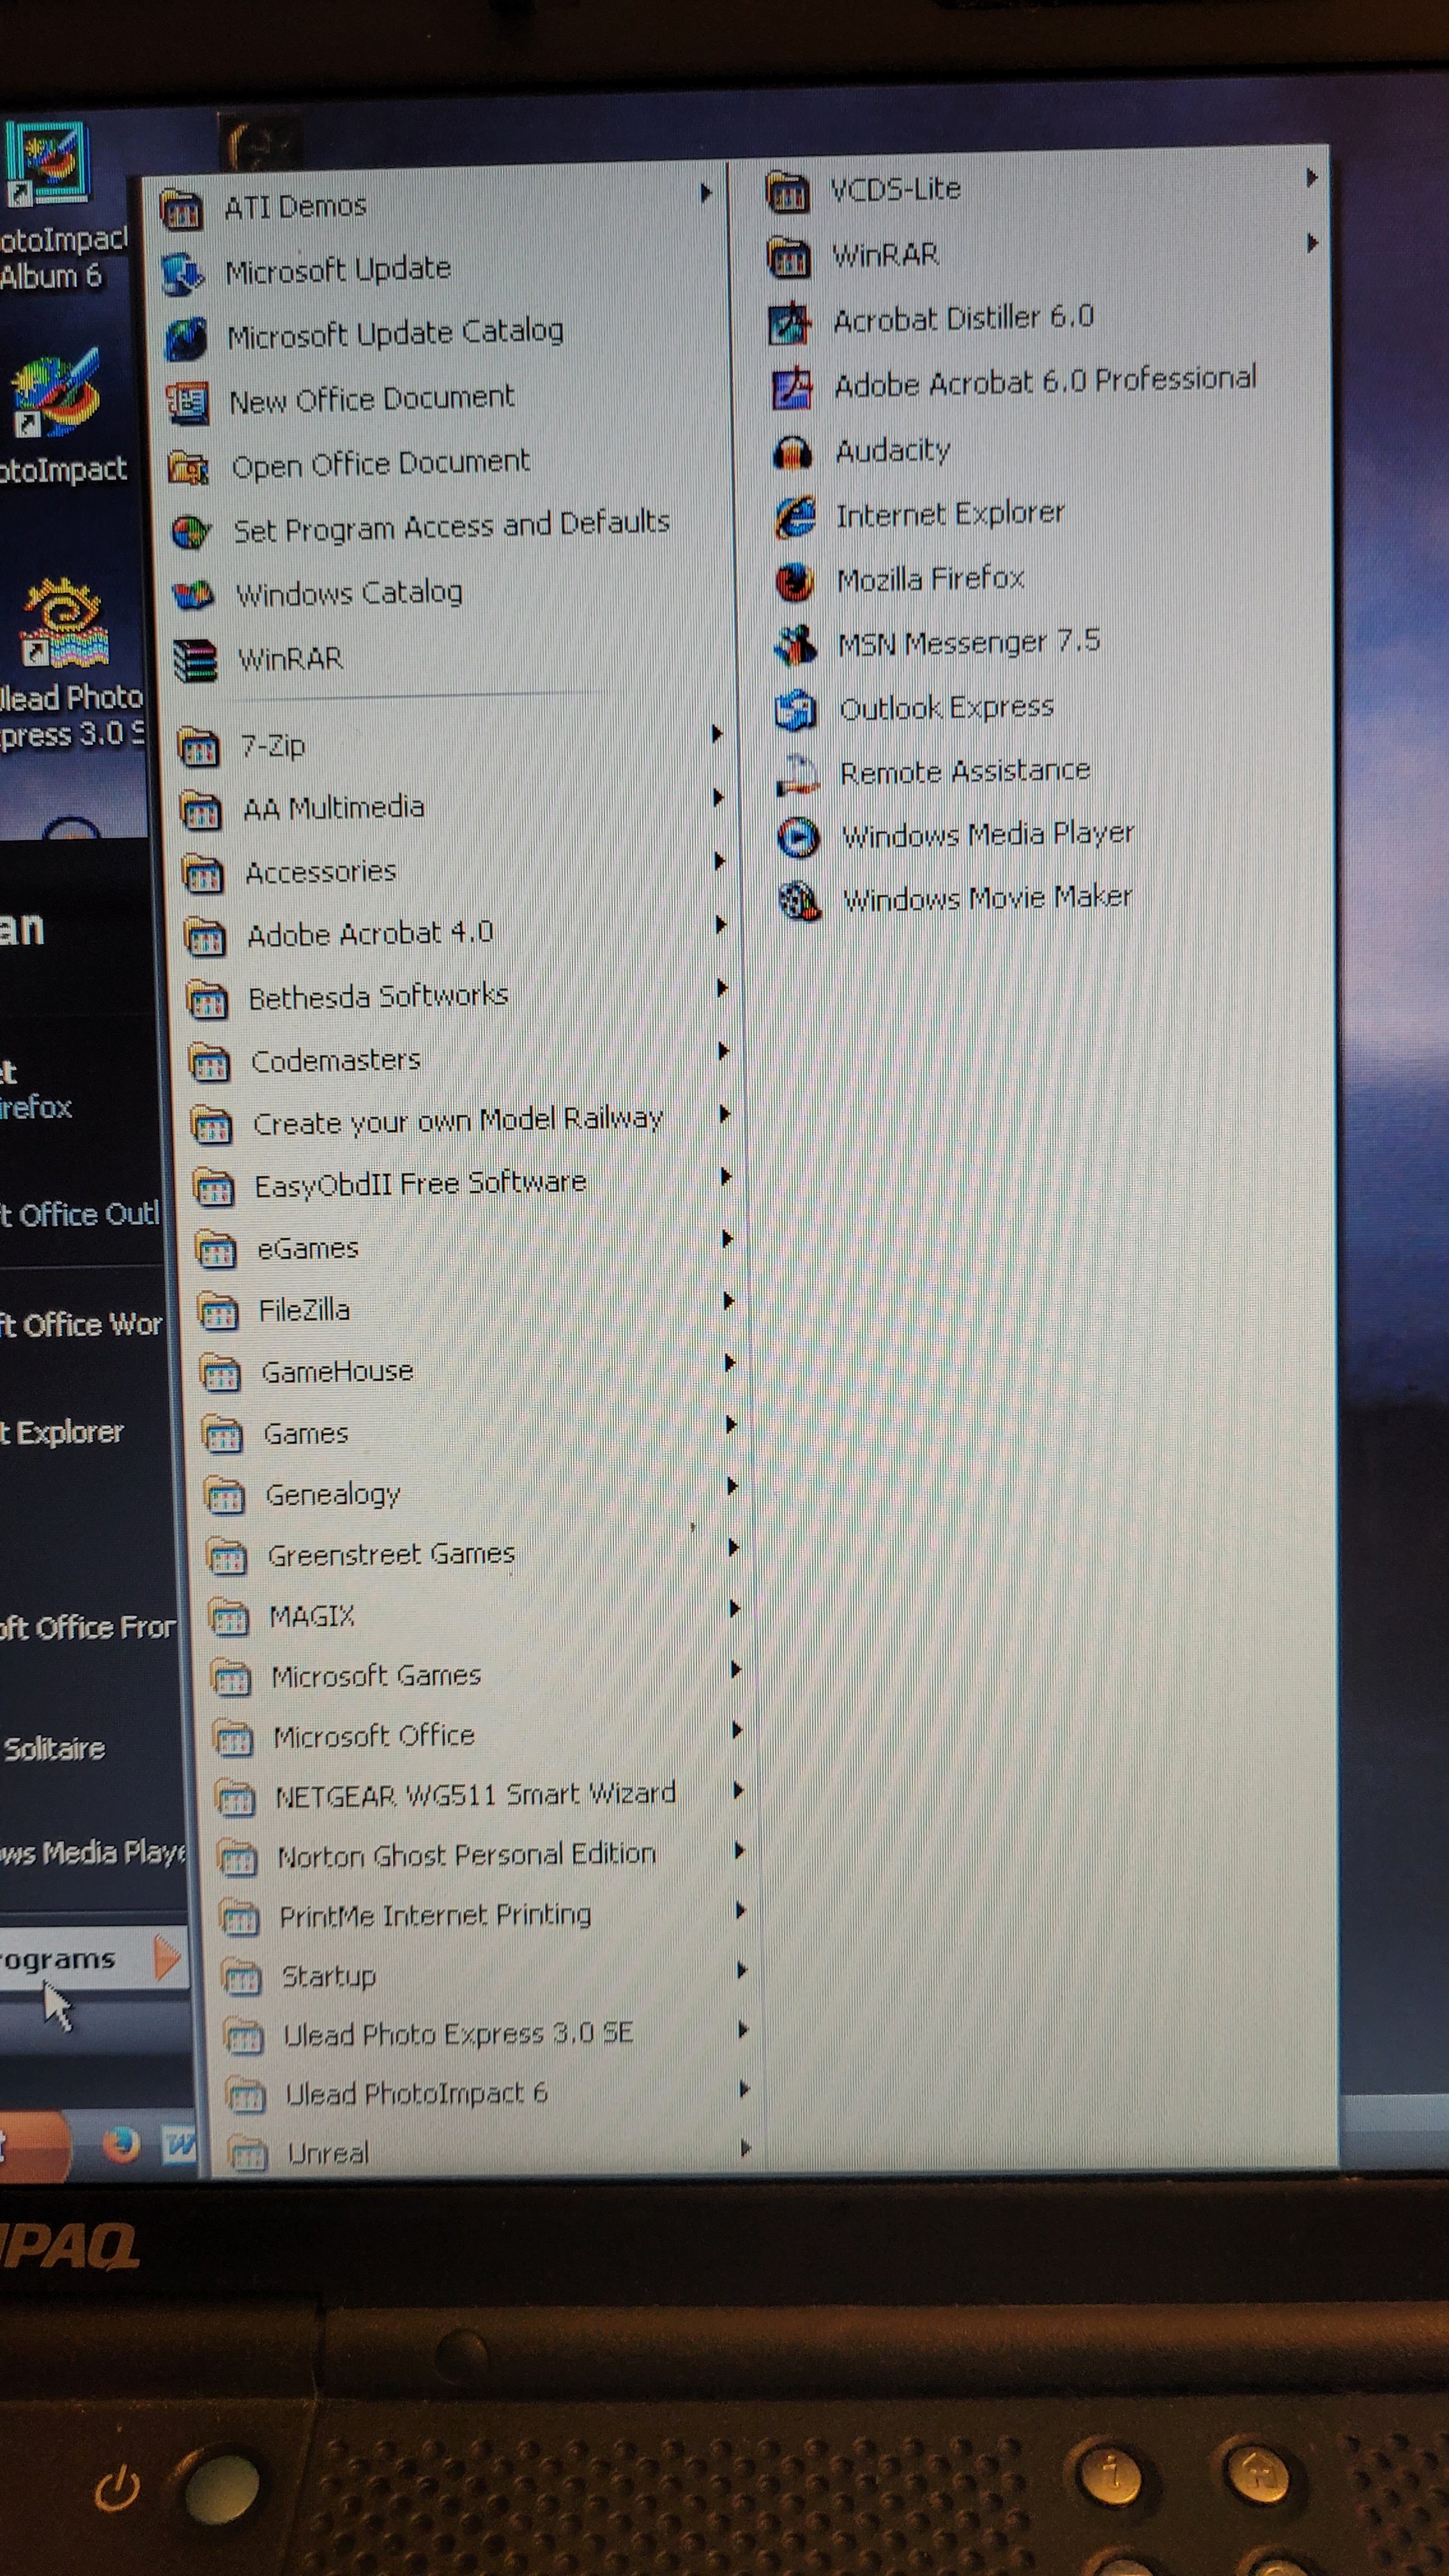Expand the VCDS-Lite submenu arrow
The image size is (1449, 2576).
click(x=1311, y=179)
